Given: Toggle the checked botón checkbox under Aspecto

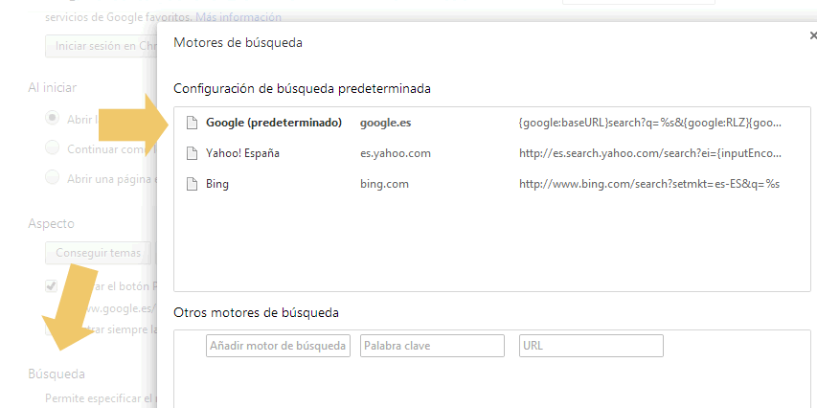Looking at the screenshot, I should pyautogui.click(x=51, y=285).
